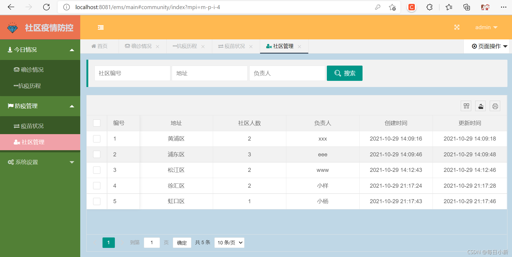Focus the 负责人 search input field
512x257 pixels.
click(x=287, y=73)
